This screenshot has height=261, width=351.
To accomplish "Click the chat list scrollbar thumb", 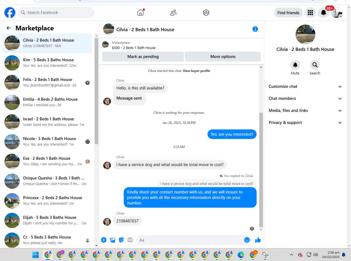I will [96, 91].
